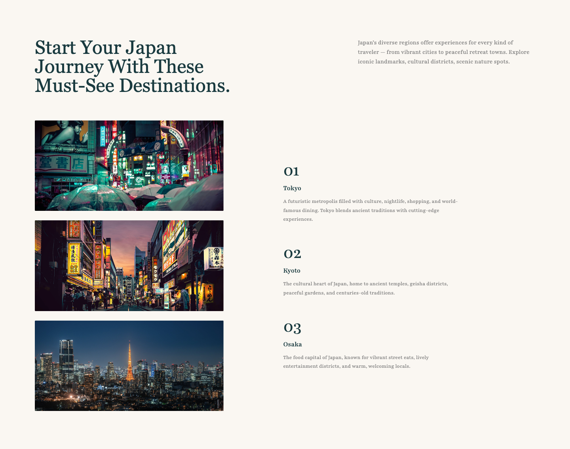Viewport: 570px width, 449px height.
Task: Click the number 03 label
Action: 292,328
